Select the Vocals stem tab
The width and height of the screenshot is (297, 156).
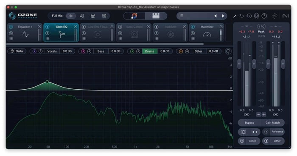click(52, 51)
